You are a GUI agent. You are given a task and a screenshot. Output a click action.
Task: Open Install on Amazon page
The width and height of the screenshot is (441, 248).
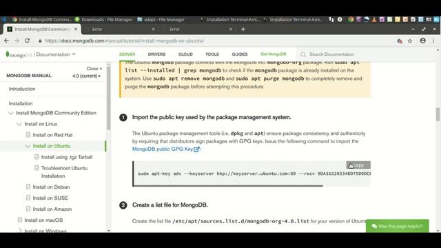(x=52, y=209)
